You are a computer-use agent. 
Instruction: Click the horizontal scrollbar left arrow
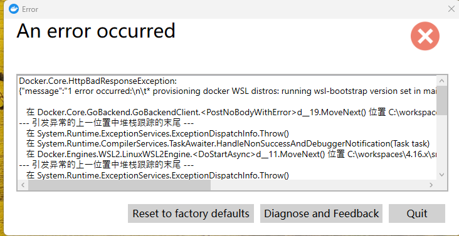[23, 185]
